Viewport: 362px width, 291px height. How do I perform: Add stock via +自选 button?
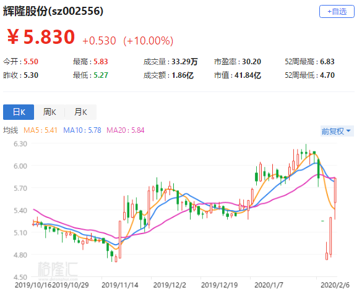coord(337,11)
